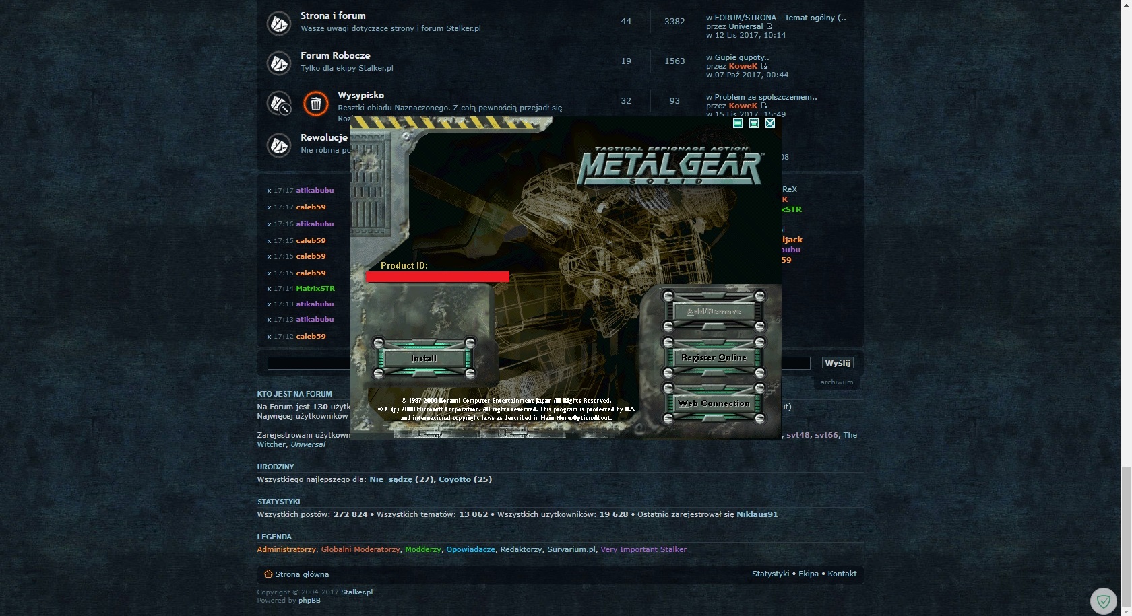
Task: Open svt66 user profile link
Action: tap(826, 435)
